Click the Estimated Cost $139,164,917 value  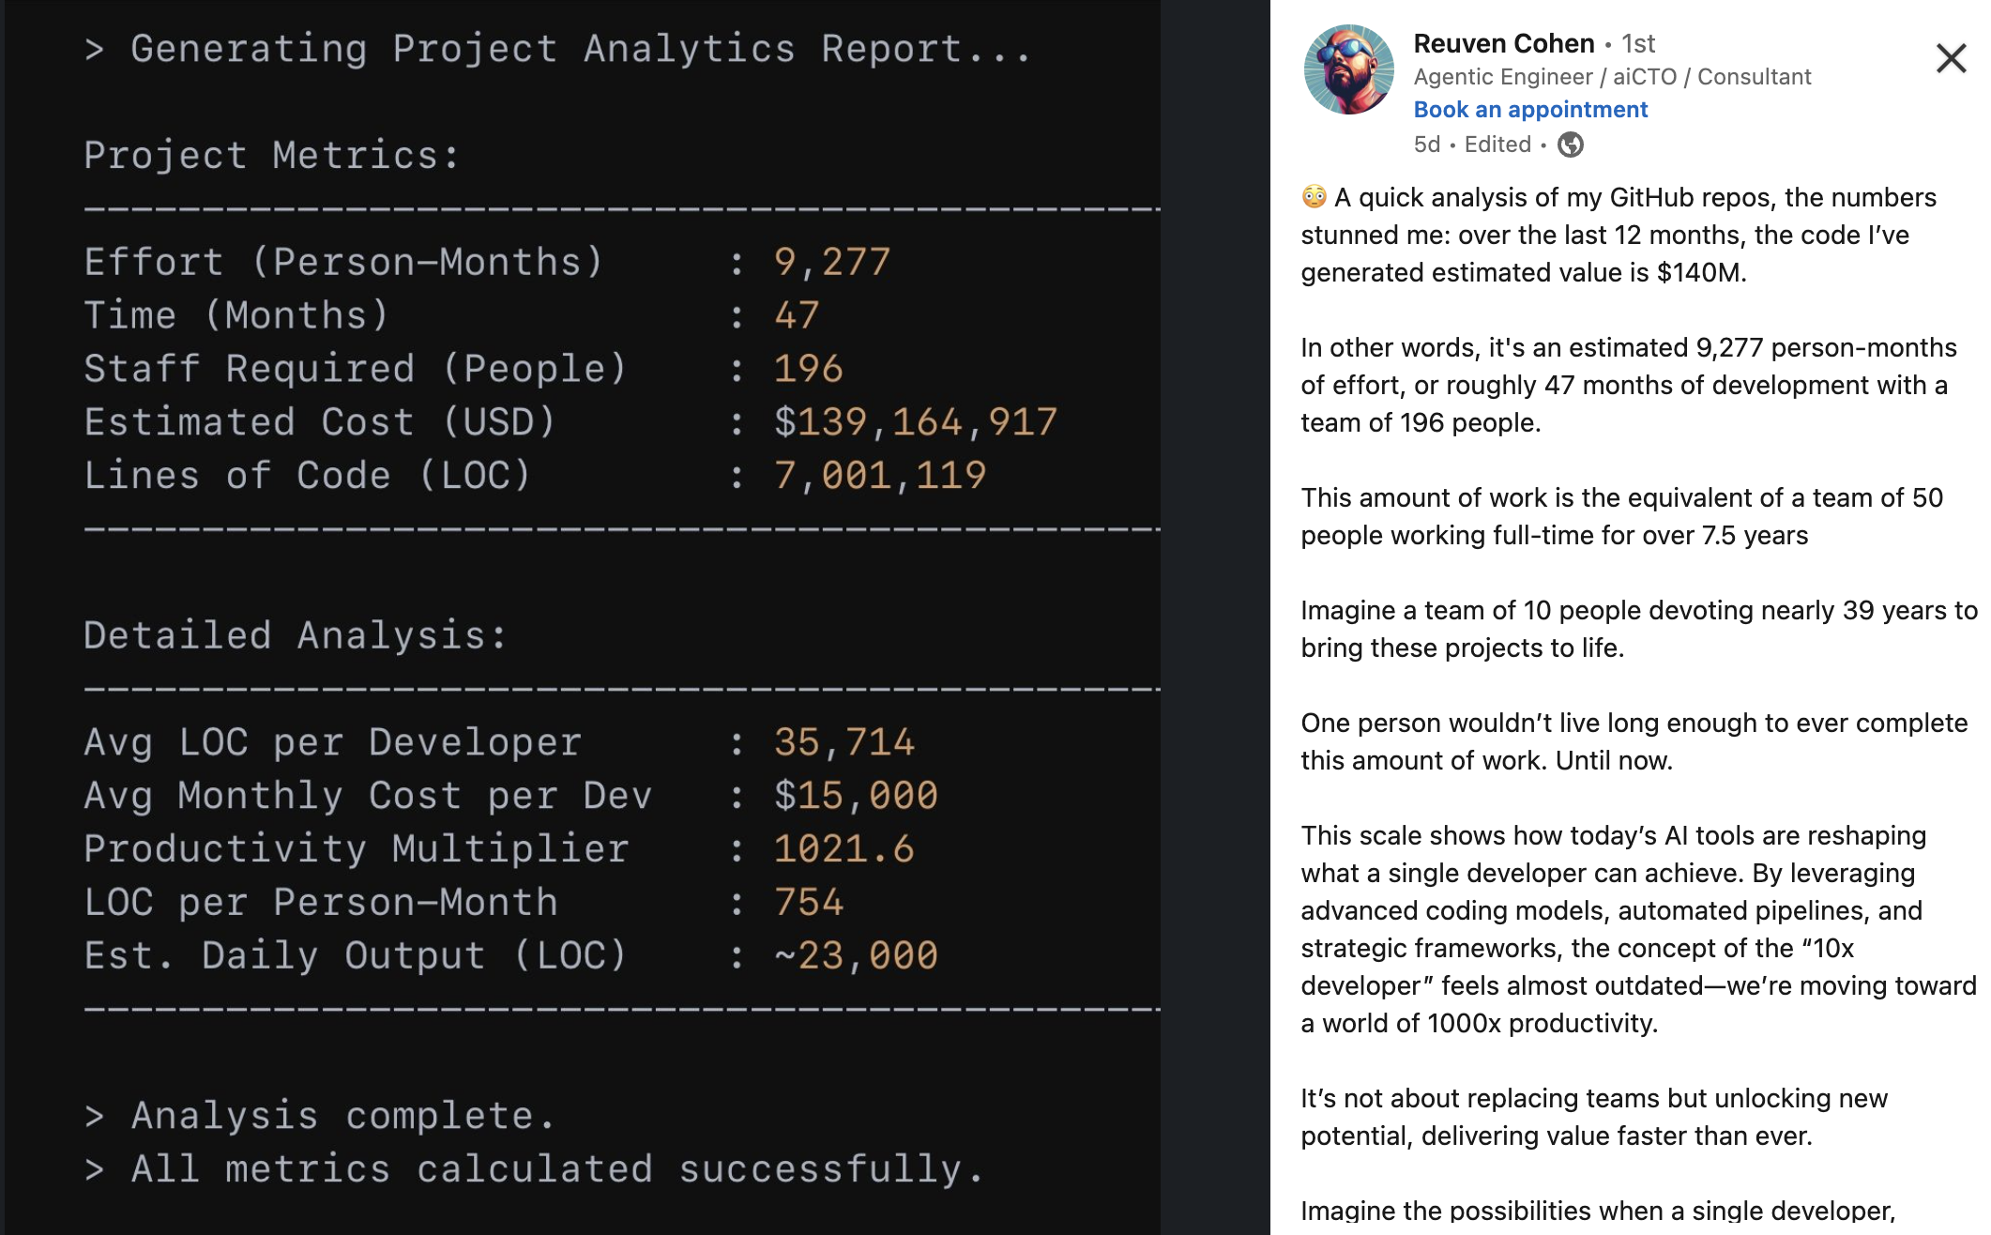(x=915, y=422)
